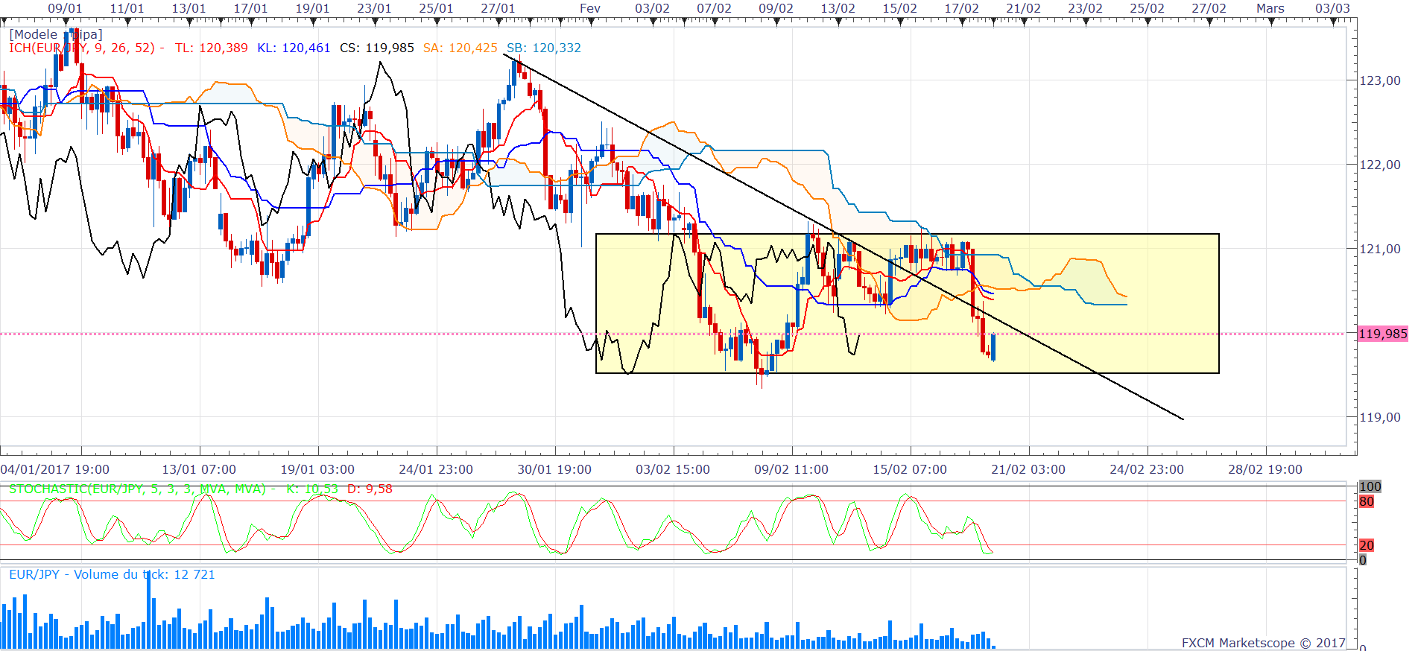Click the Fev month label on the date axis
The image size is (1418, 651).
(590, 8)
